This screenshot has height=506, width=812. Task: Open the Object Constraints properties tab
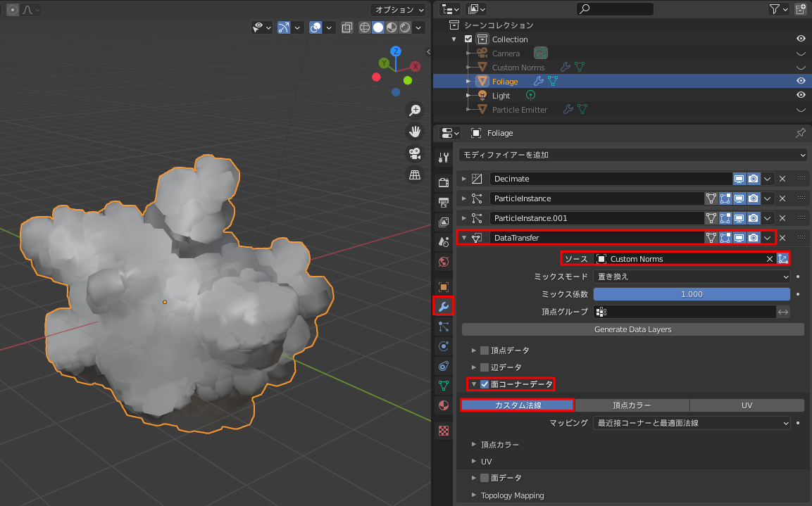444,367
